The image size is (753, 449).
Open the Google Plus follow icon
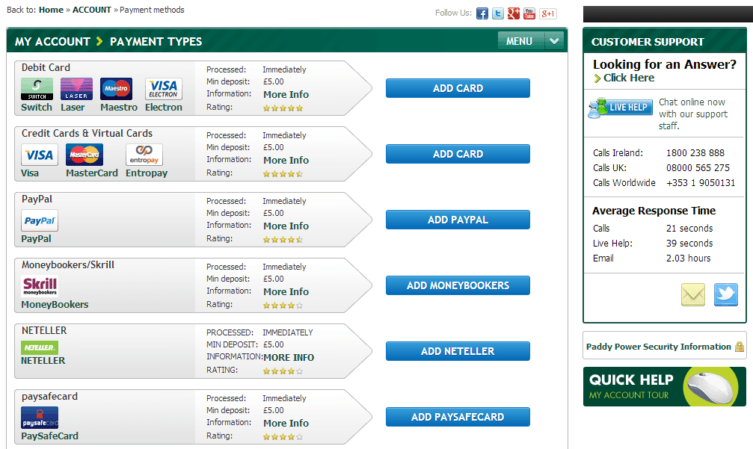(514, 13)
